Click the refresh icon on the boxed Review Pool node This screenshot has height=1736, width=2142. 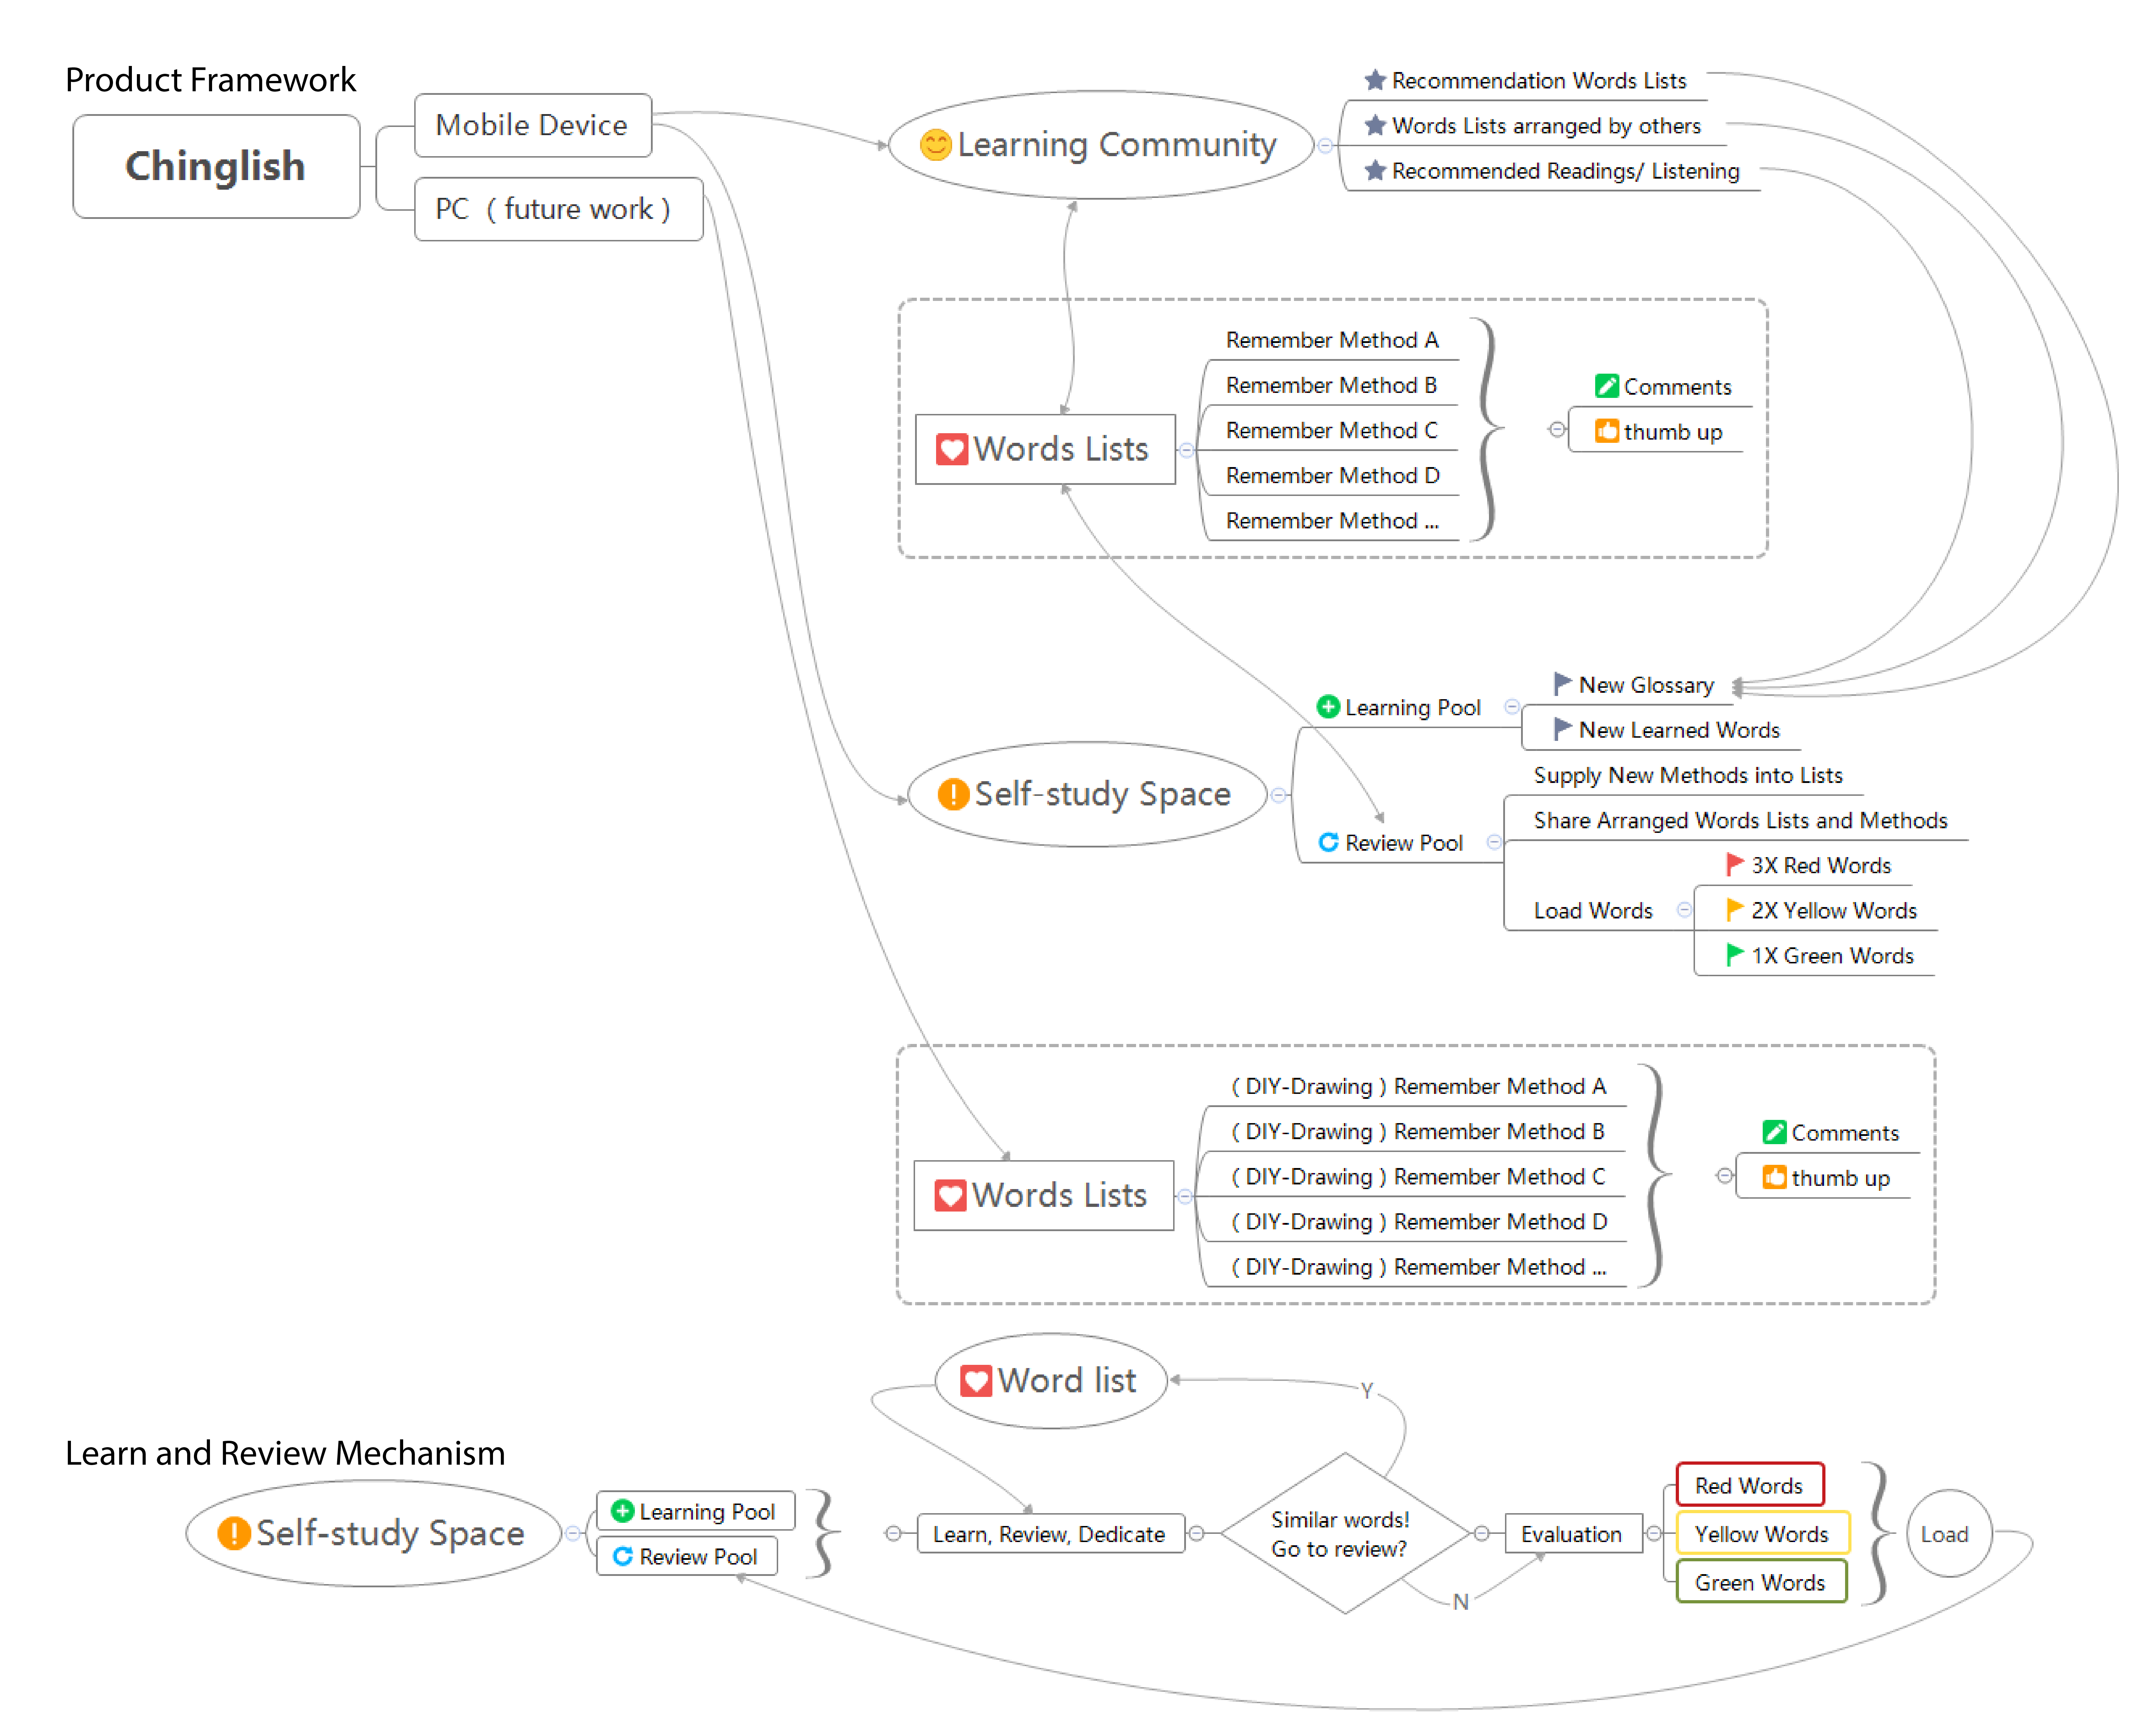[623, 1556]
